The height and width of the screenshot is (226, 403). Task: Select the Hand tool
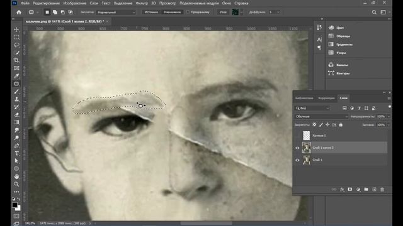point(16,176)
